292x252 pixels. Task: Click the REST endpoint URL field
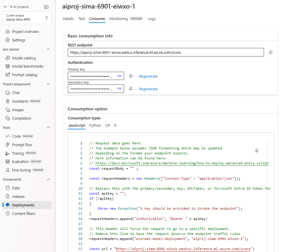(x=166, y=52)
